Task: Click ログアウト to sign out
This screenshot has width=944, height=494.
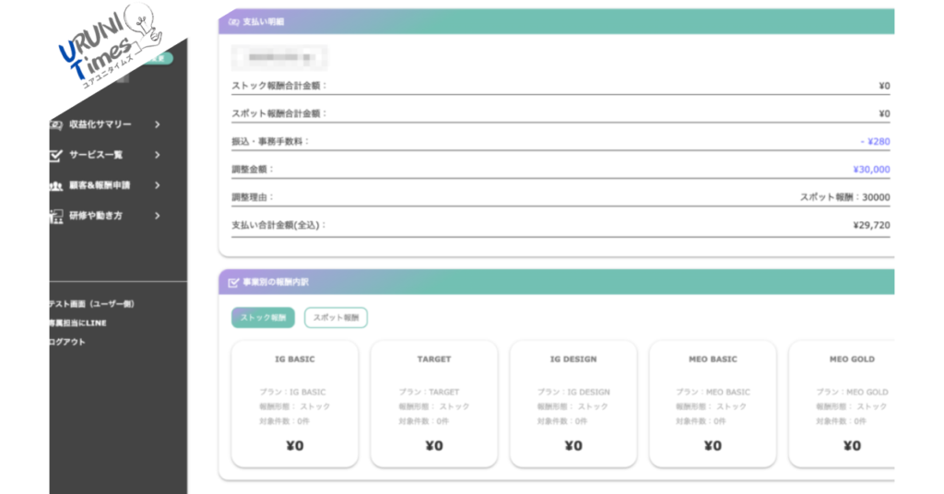Action: (x=67, y=342)
